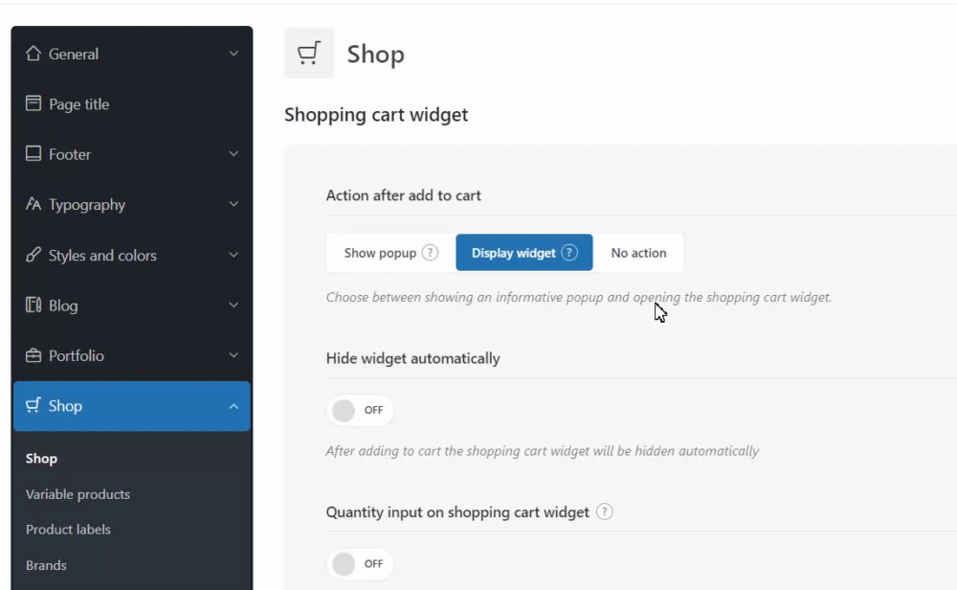The height and width of the screenshot is (590, 957).
Task: Click the Portfolio briefcase icon
Action: pyautogui.click(x=33, y=355)
